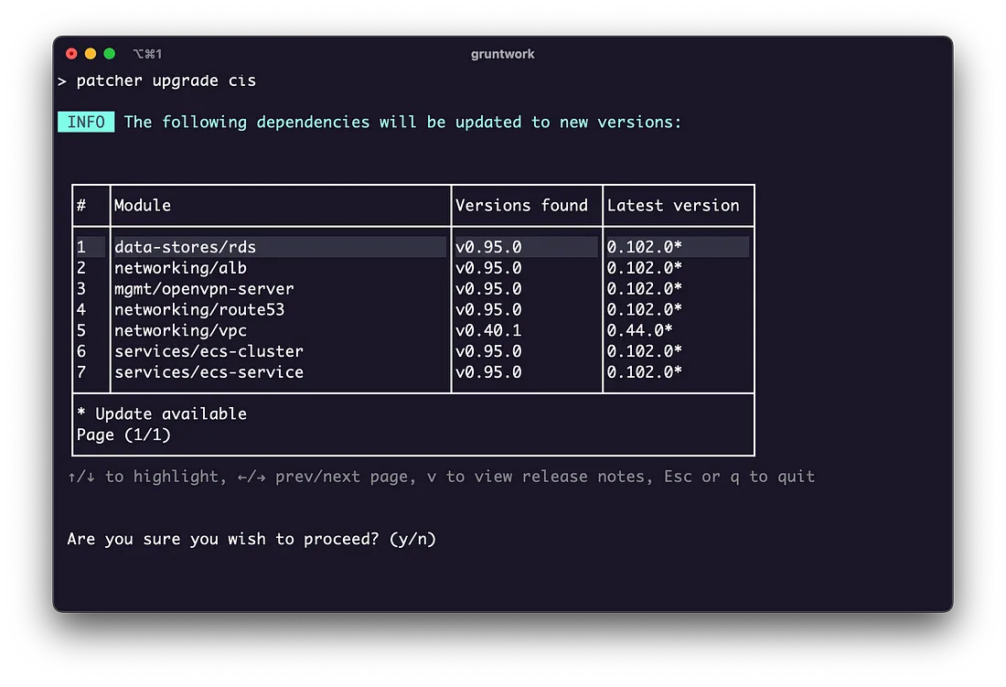Screen dimensions: 1006x687
Task: Click the Versions found column header
Action: pos(521,205)
